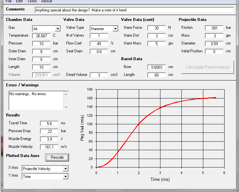239x192 pixels.
Task: Edit the Dead Volume field
Action: [x=99, y=75]
